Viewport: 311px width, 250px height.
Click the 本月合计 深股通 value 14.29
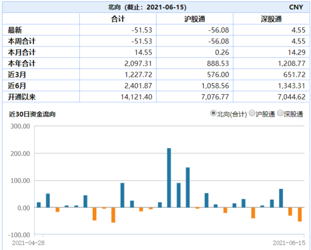297,52
